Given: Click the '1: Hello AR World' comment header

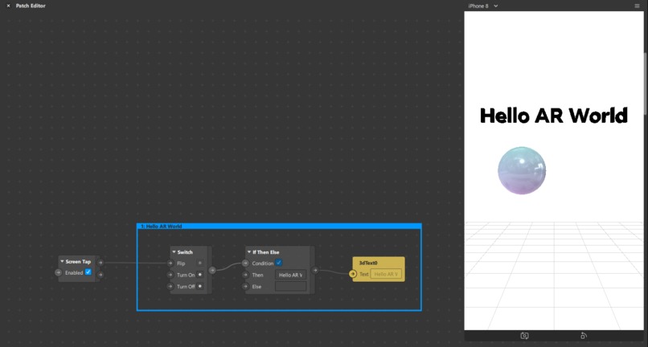Looking at the screenshot, I should click(x=279, y=226).
